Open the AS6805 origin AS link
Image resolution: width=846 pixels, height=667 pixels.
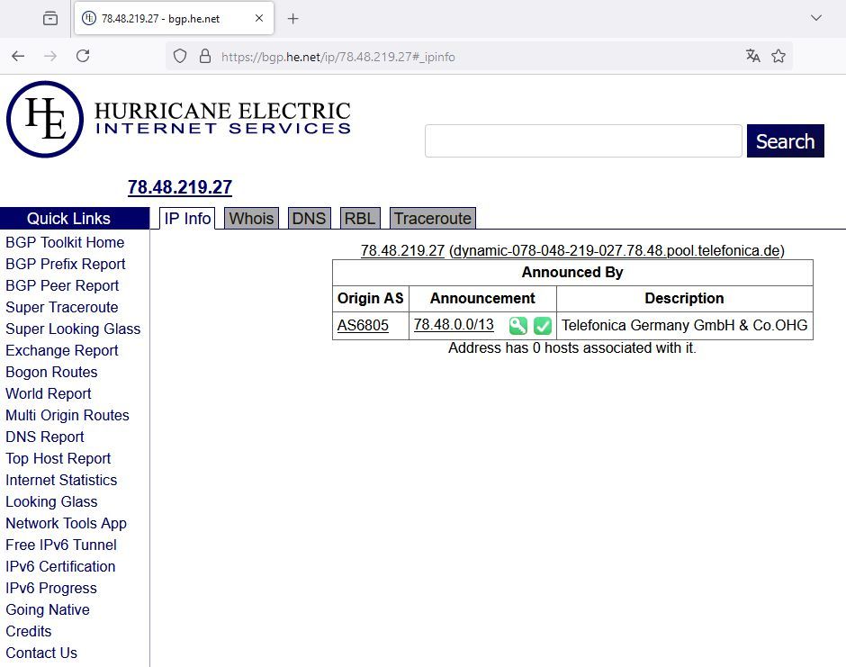click(363, 326)
